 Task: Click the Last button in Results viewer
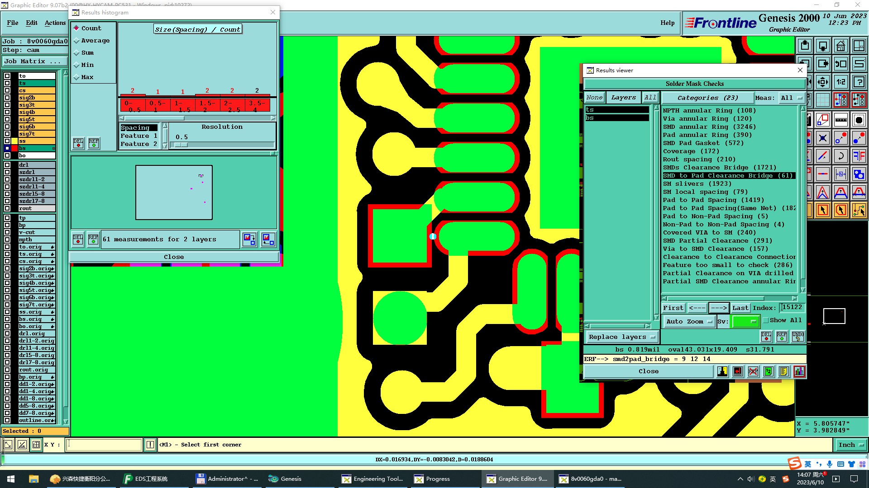click(740, 308)
